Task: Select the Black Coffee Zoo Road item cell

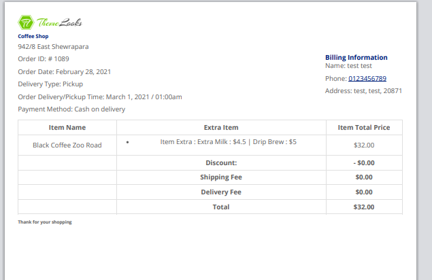Action: (67, 145)
